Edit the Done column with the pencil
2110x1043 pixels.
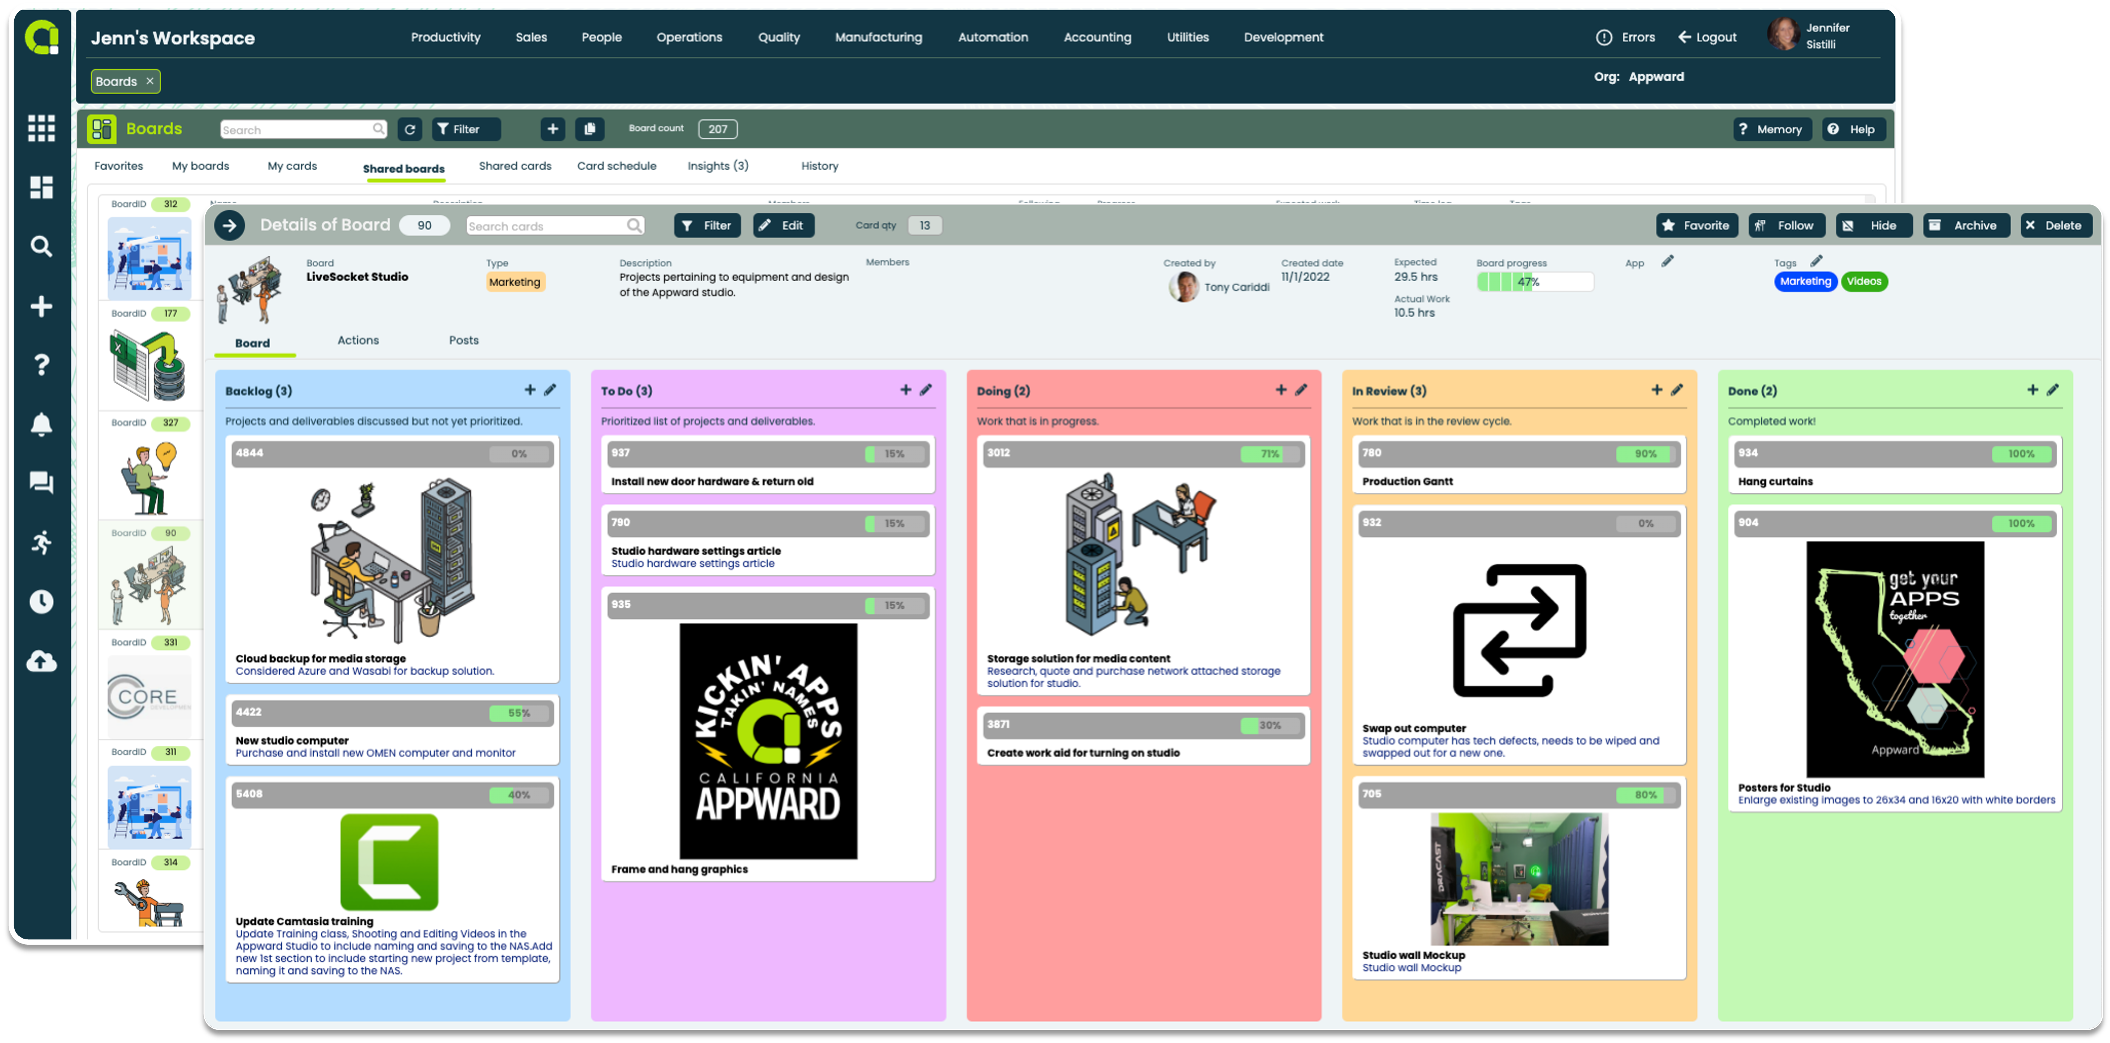(x=2053, y=390)
